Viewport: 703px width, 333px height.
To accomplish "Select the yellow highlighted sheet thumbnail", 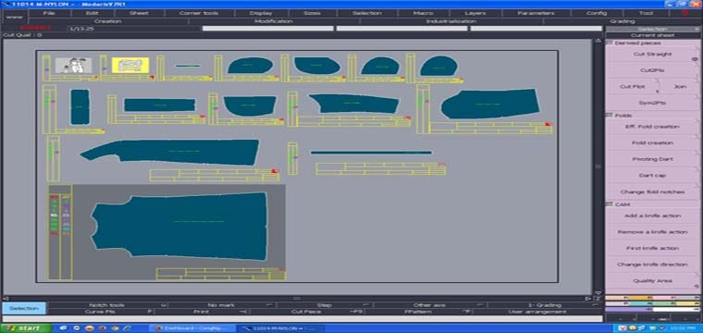I will pos(130,65).
